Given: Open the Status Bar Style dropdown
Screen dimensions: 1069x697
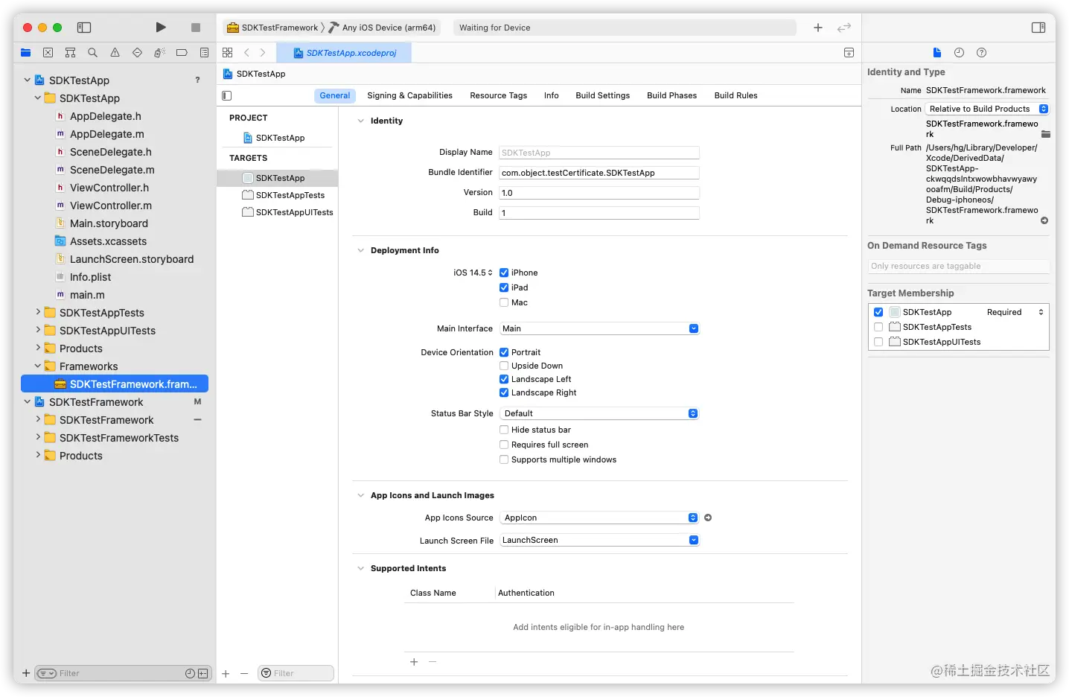Looking at the screenshot, I should tap(599, 413).
